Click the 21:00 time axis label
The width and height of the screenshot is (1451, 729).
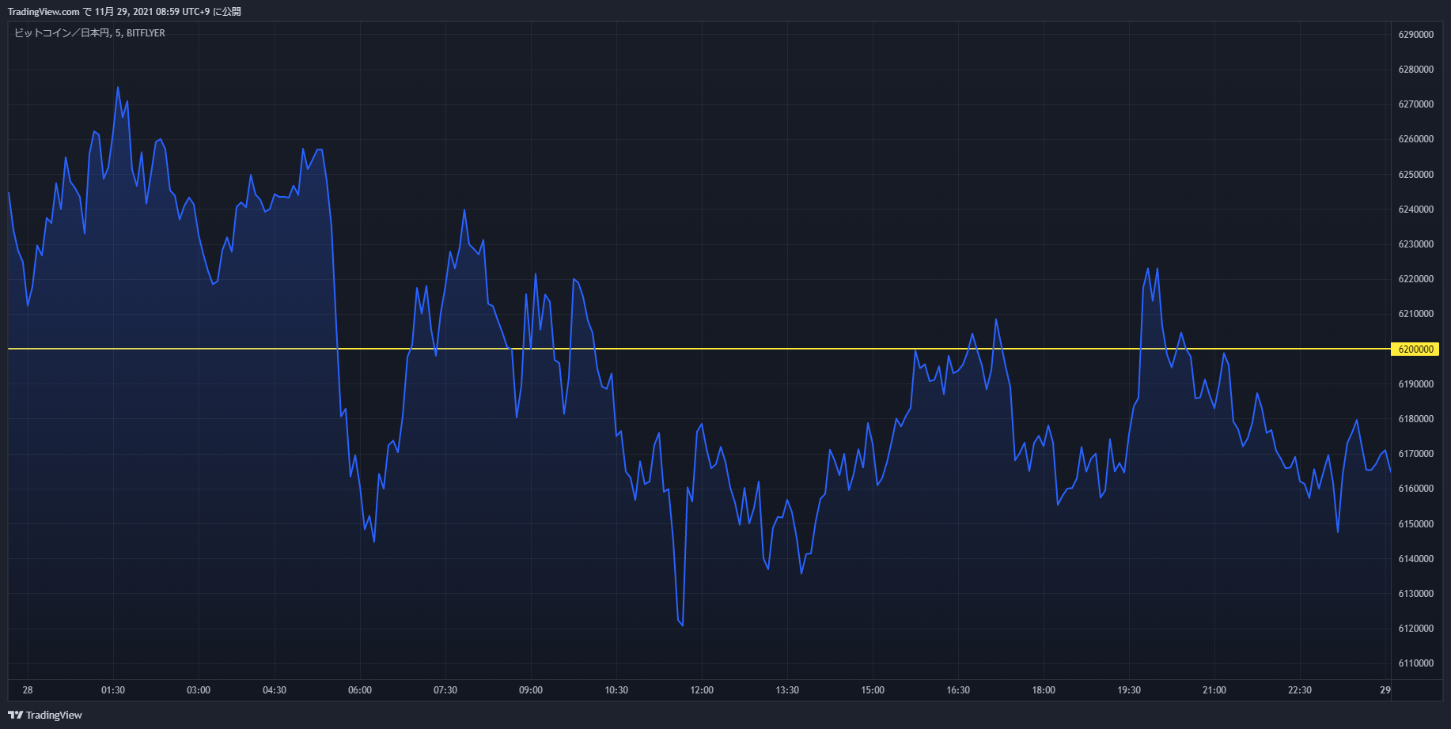coord(1214,690)
